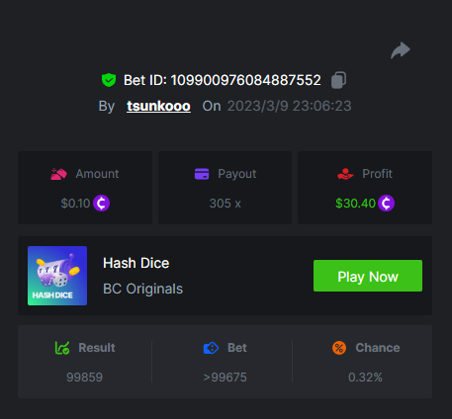Screen dimensions: 452x419
Task: Click the red Profit hand icon
Action: (345, 174)
